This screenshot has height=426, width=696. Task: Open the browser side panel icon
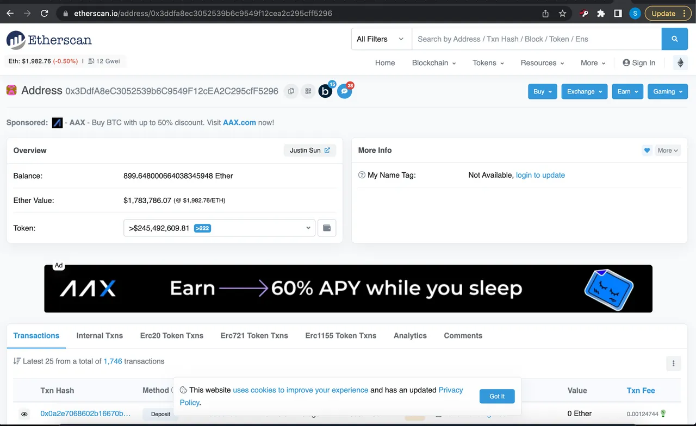618,14
